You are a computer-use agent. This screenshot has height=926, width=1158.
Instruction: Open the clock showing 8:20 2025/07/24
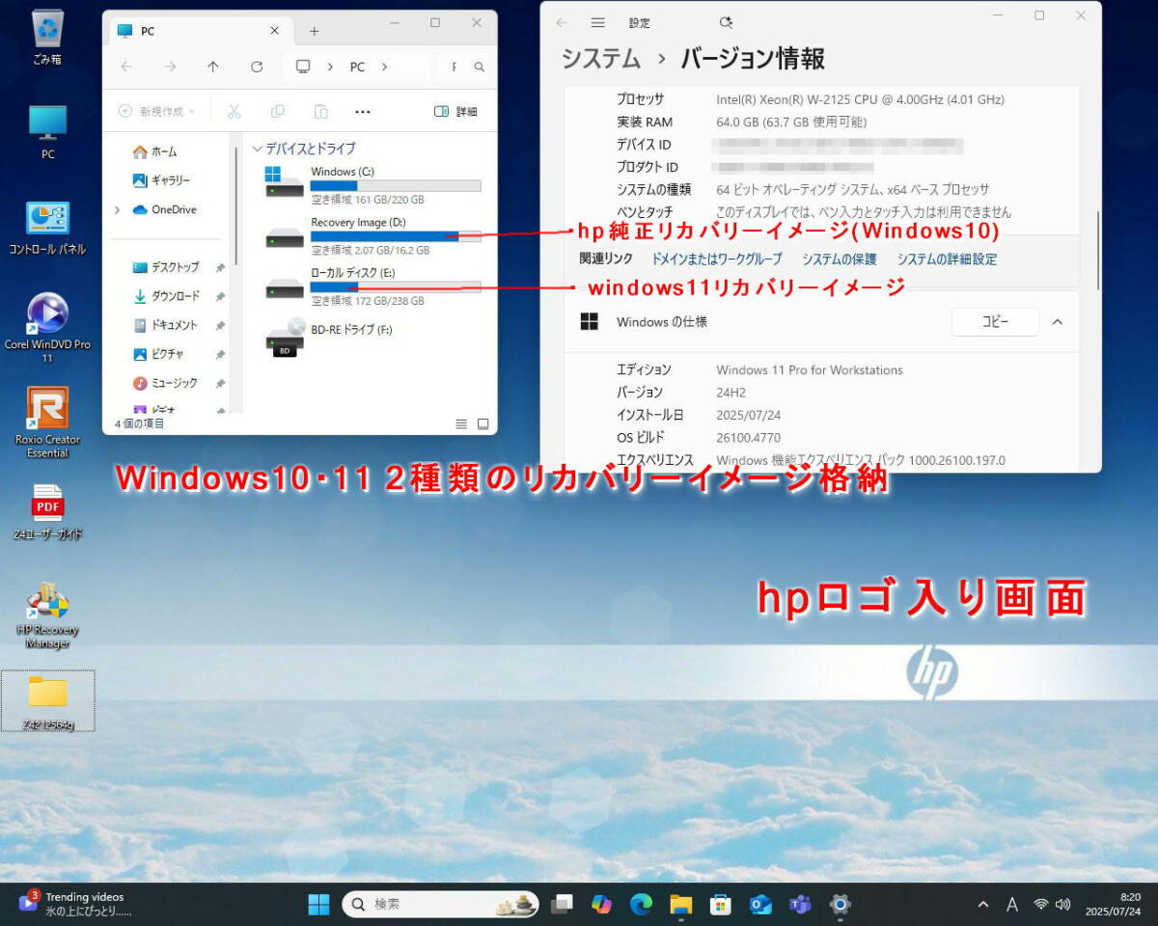click(1113, 904)
